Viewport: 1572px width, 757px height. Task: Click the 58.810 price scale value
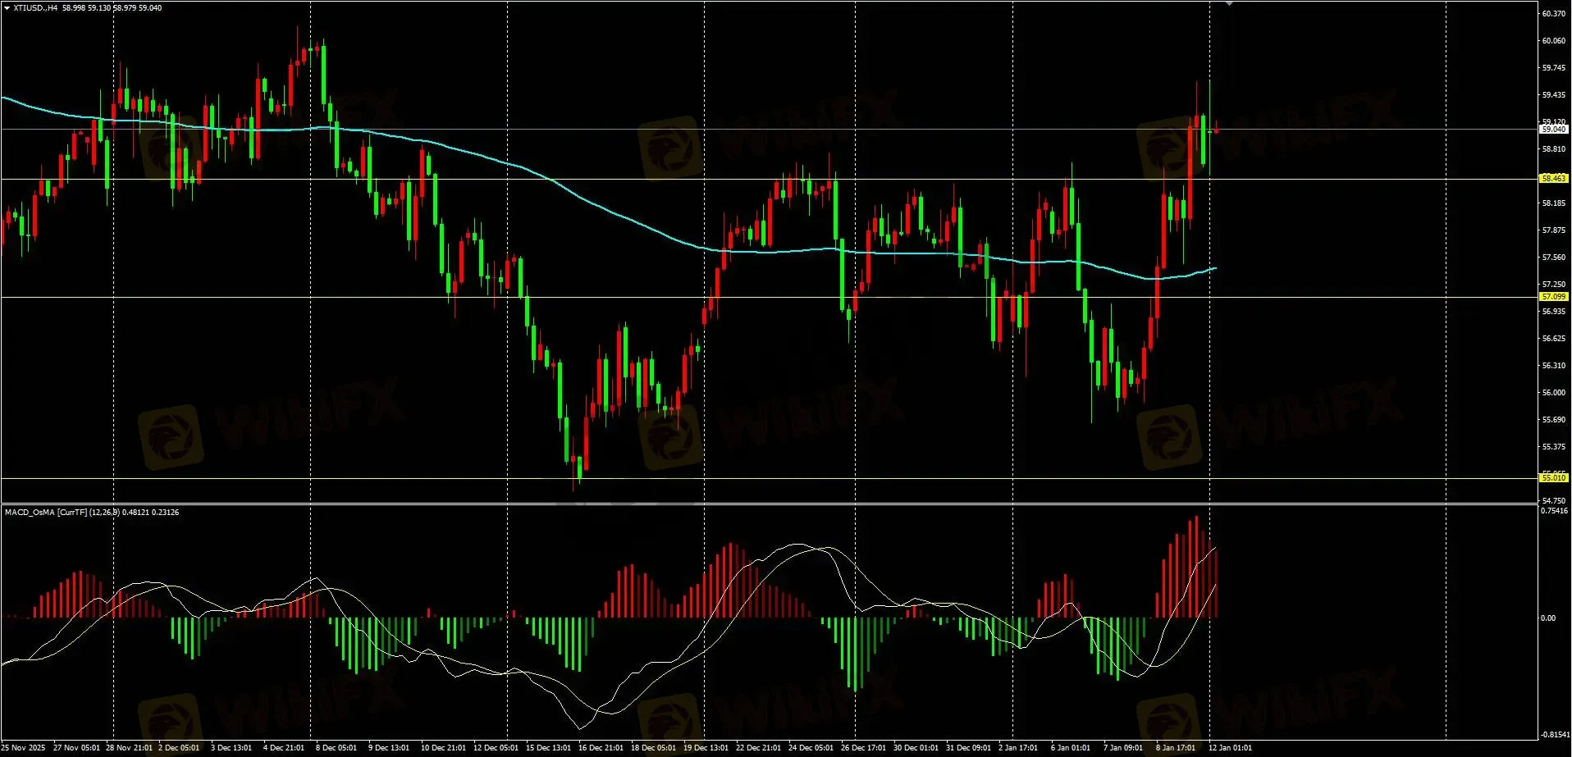click(x=1554, y=149)
